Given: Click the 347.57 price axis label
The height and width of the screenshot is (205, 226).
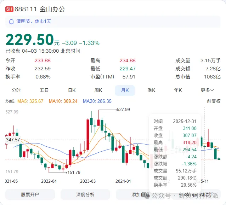Looking at the screenshot, I should pos(13,140).
